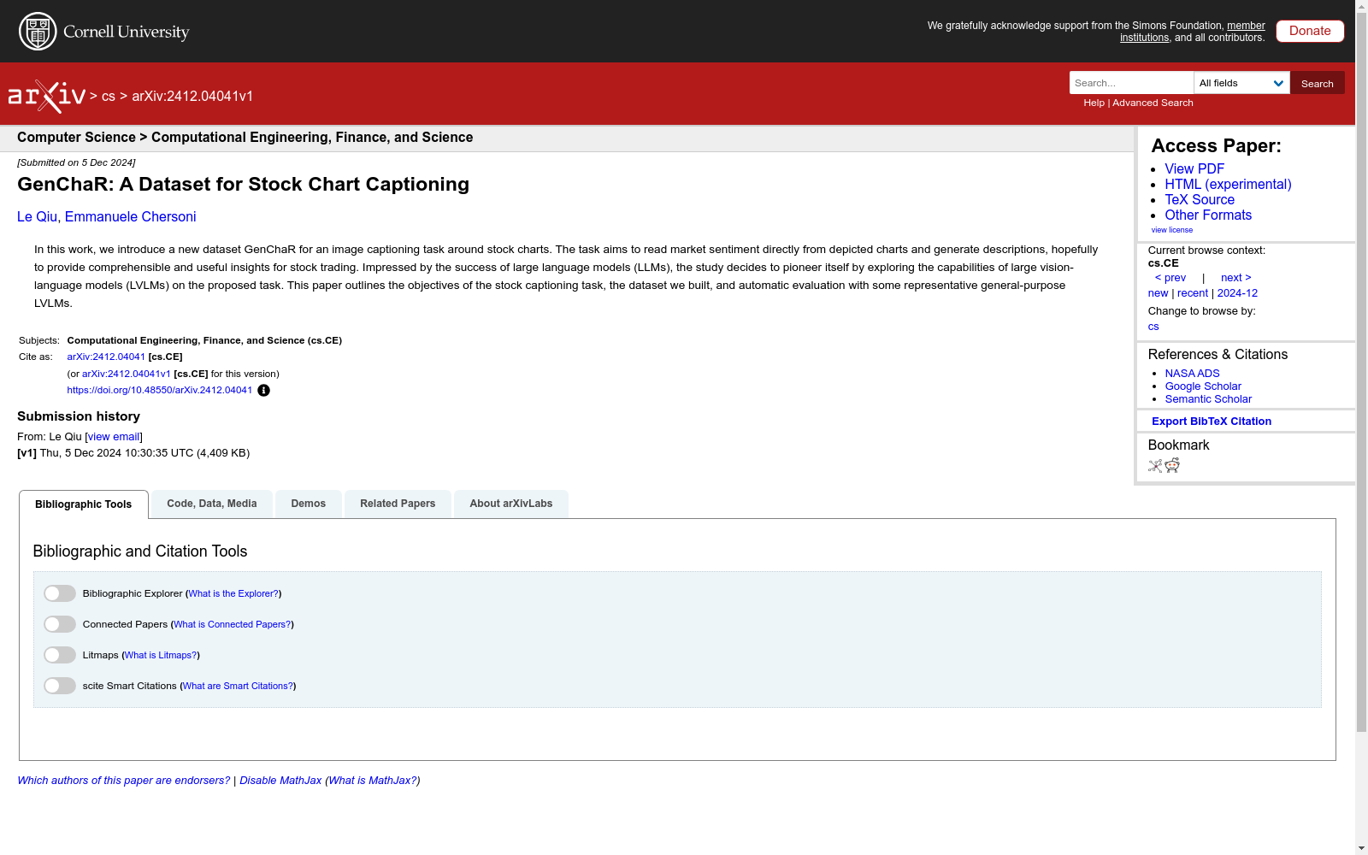
Task: Open the All fields search dropdown
Action: [1241, 83]
